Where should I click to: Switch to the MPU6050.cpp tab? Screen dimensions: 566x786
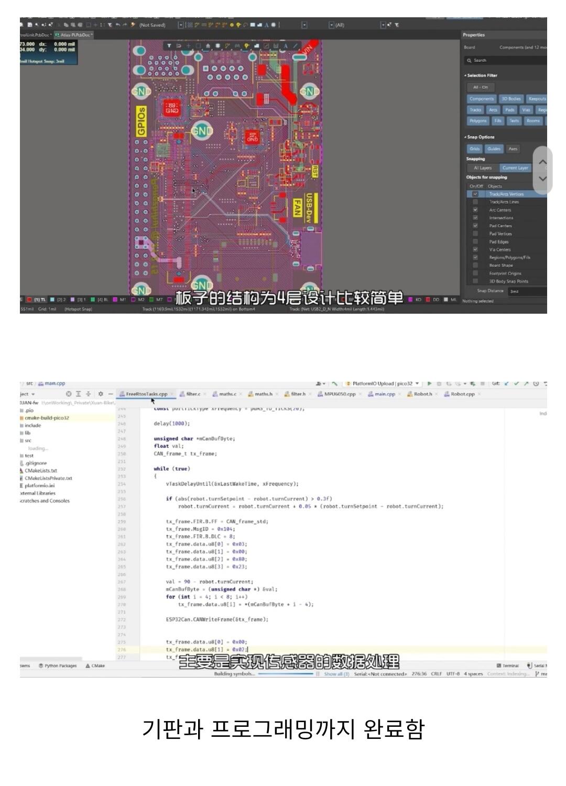pos(339,394)
